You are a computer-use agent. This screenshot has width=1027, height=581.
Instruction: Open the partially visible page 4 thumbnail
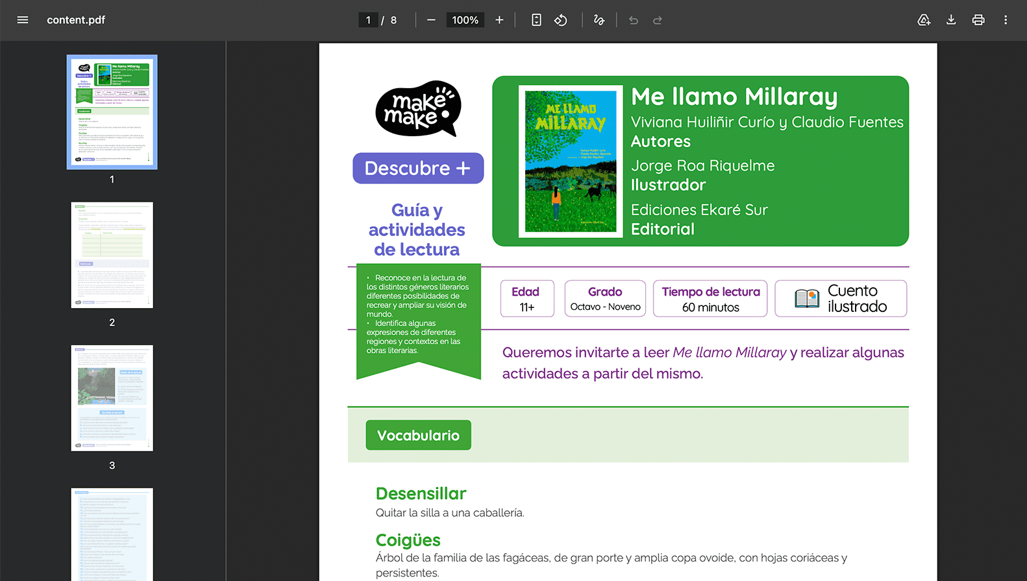[112, 534]
